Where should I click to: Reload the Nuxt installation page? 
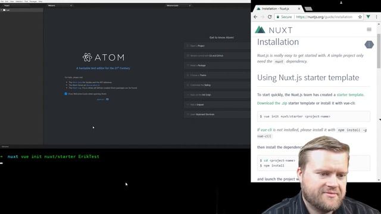click(270, 17)
